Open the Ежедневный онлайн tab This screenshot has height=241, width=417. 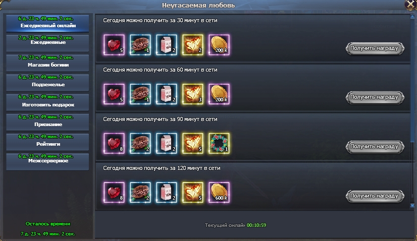click(x=47, y=23)
